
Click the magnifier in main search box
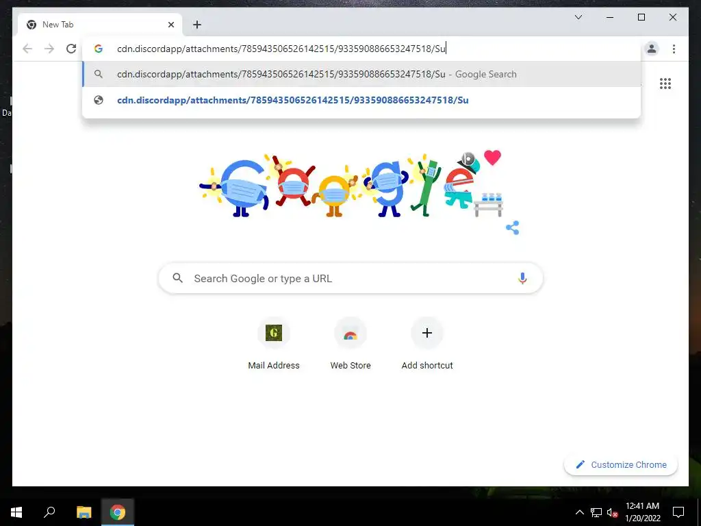[x=177, y=278]
